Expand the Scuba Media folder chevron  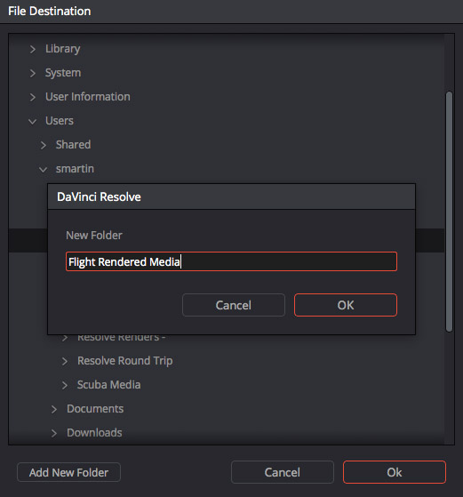click(65, 385)
